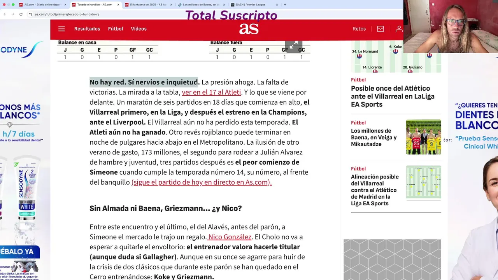
Task: Follow 'sigue el partido de hoy en directo' link
Action: 202,182
